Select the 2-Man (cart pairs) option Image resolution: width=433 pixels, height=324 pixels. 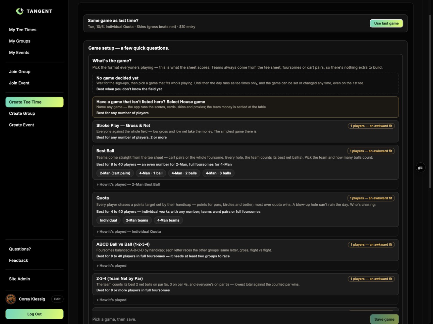(x=115, y=173)
